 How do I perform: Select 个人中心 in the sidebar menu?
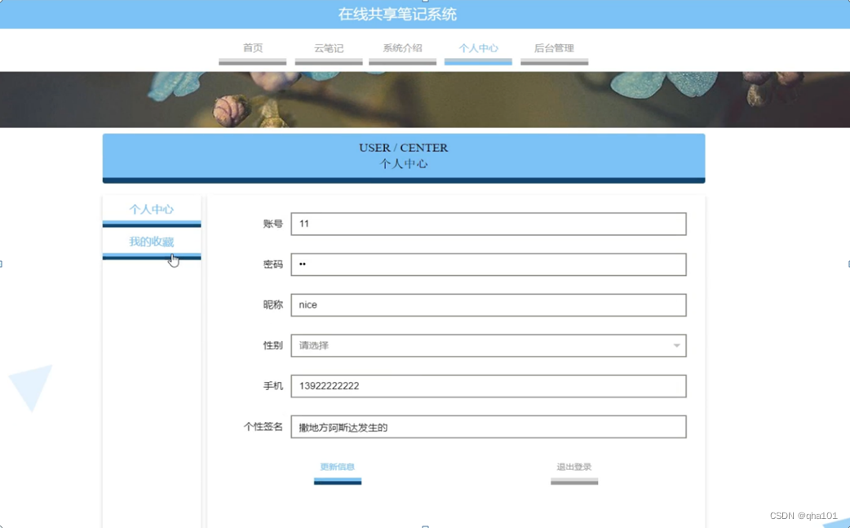(151, 209)
